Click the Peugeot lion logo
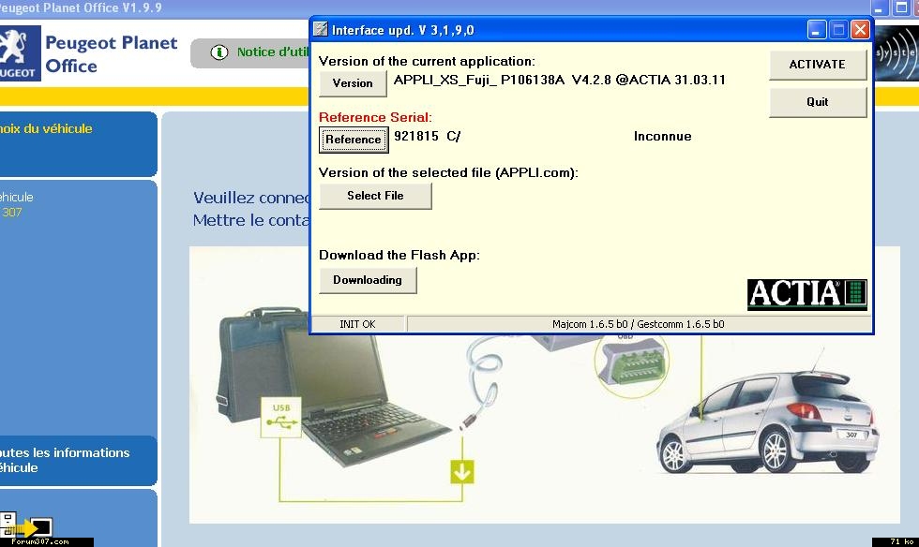 tap(18, 52)
